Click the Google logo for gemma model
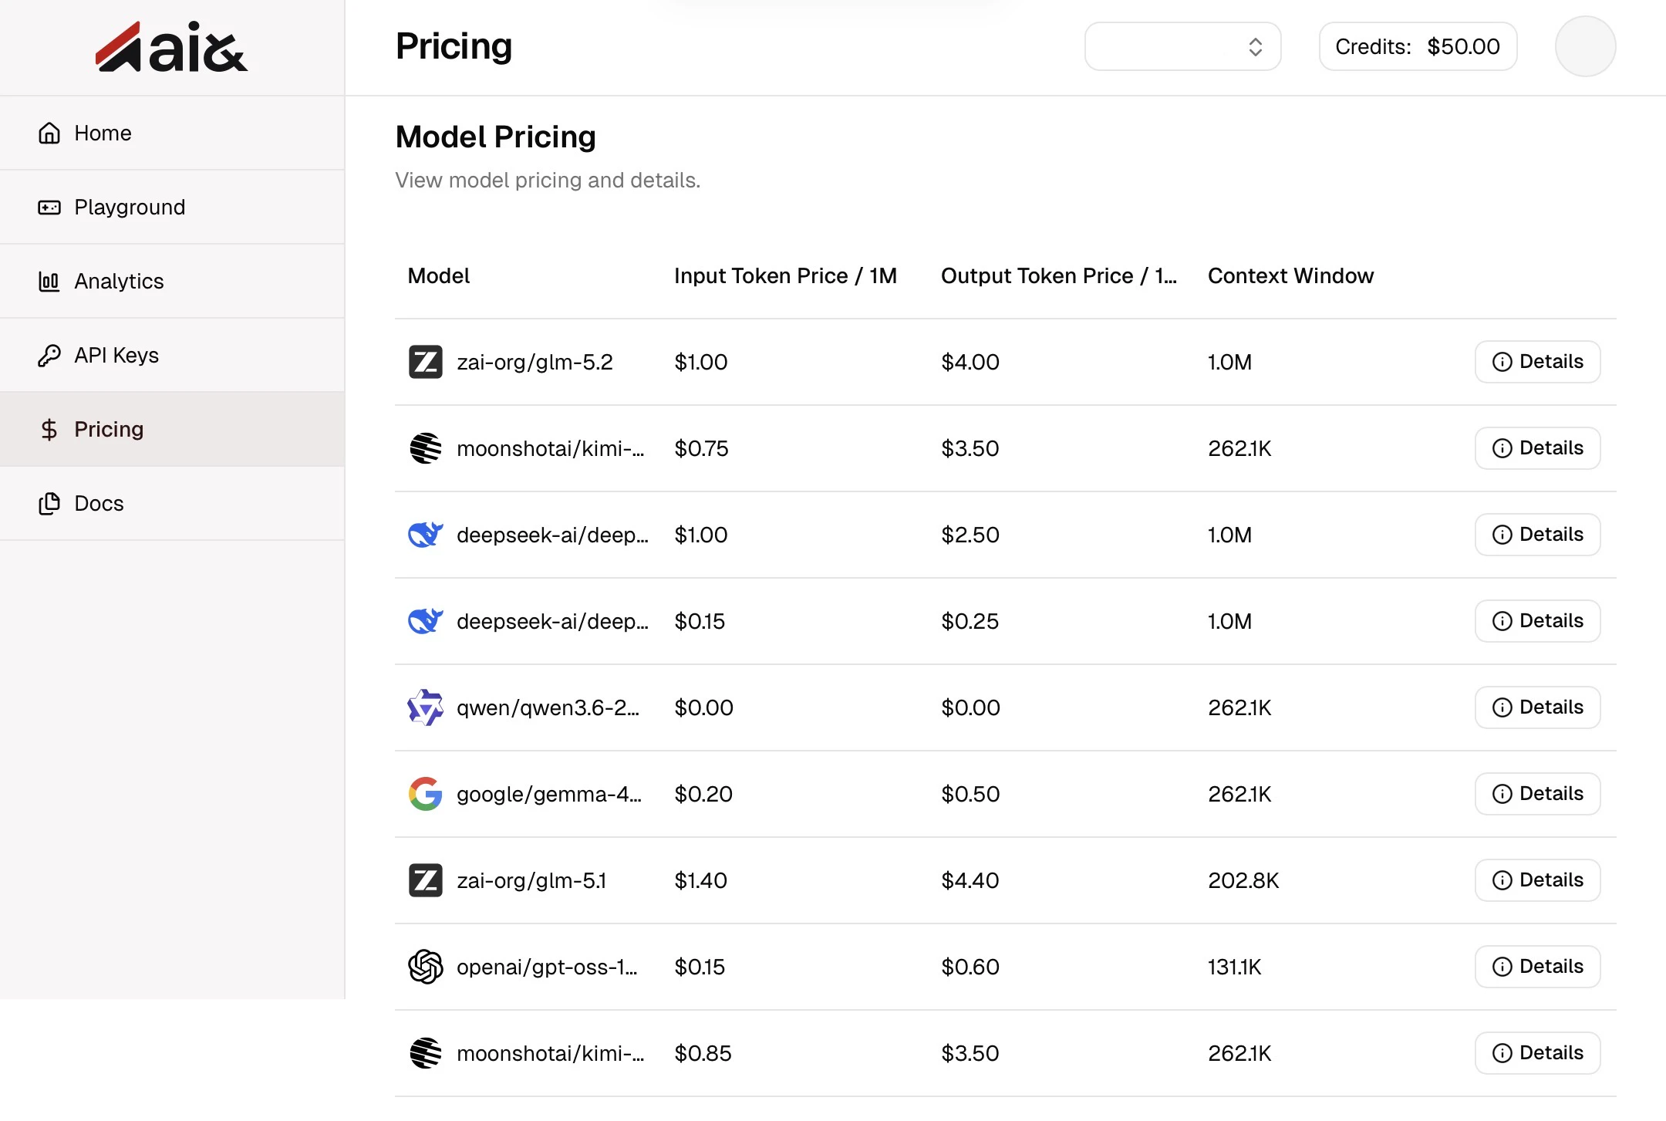Viewport: 1666px width, 1121px height. point(425,794)
